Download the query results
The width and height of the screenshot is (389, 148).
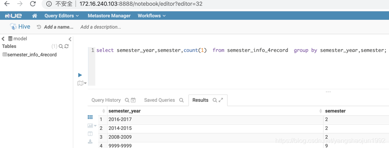pos(90,141)
